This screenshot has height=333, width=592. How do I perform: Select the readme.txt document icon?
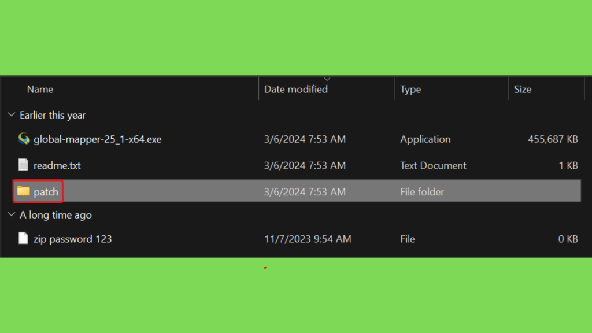pos(23,165)
